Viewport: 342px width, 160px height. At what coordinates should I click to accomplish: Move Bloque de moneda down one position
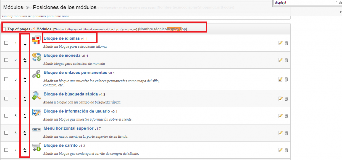tap(25, 62)
